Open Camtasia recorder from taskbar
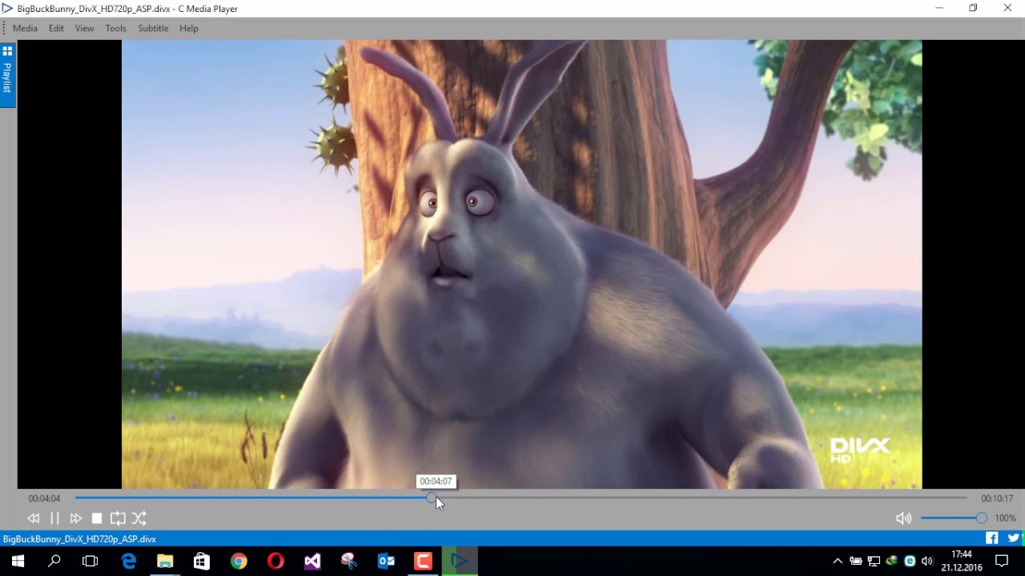Screen dimensions: 1025x576 tap(423, 562)
